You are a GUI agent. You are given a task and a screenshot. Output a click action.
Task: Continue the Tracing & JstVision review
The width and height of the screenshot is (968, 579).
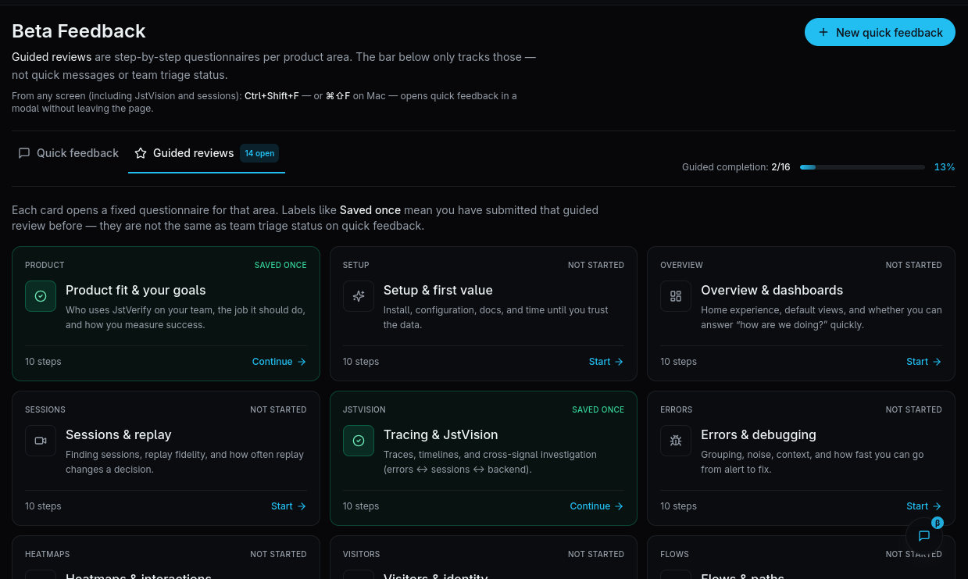[x=597, y=506]
